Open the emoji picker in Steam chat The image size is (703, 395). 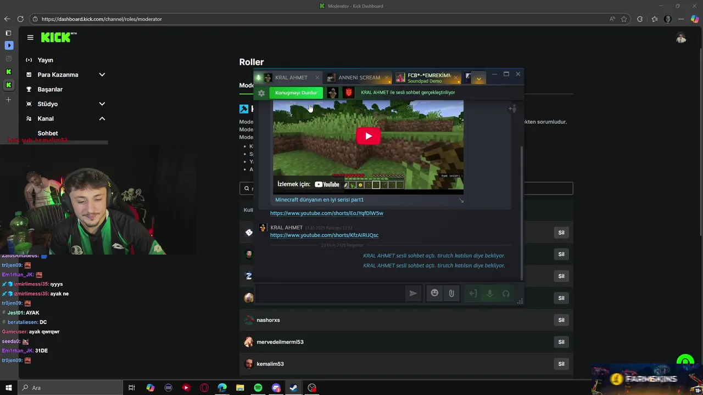(x=434, y=294)
